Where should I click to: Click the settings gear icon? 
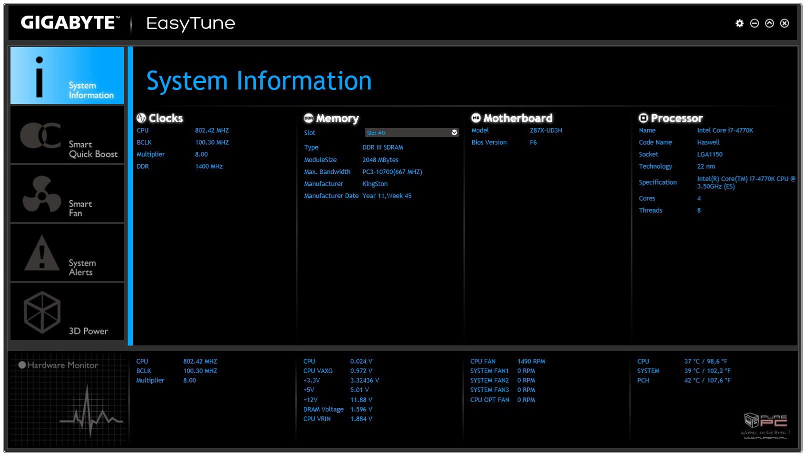point(740,23)
